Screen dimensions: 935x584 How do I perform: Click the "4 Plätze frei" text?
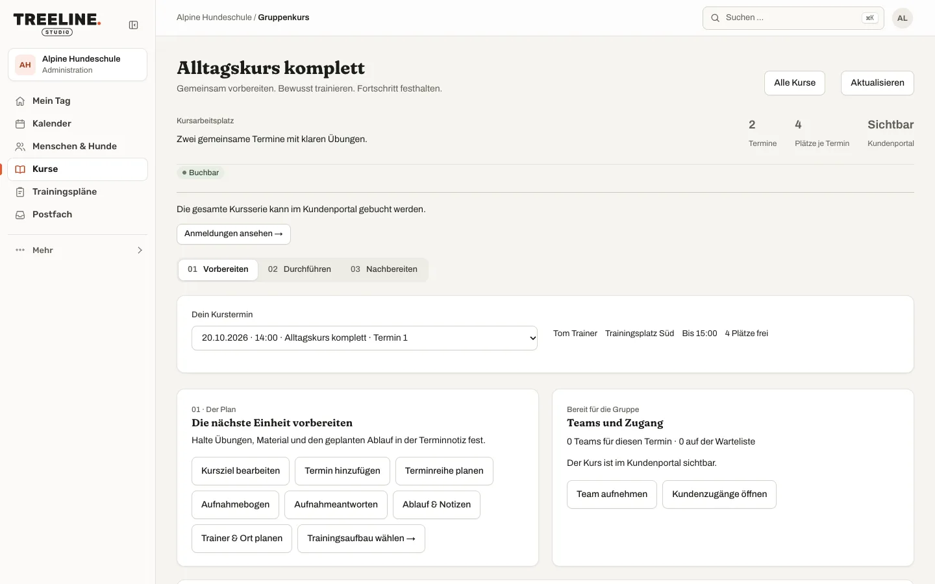747,334
